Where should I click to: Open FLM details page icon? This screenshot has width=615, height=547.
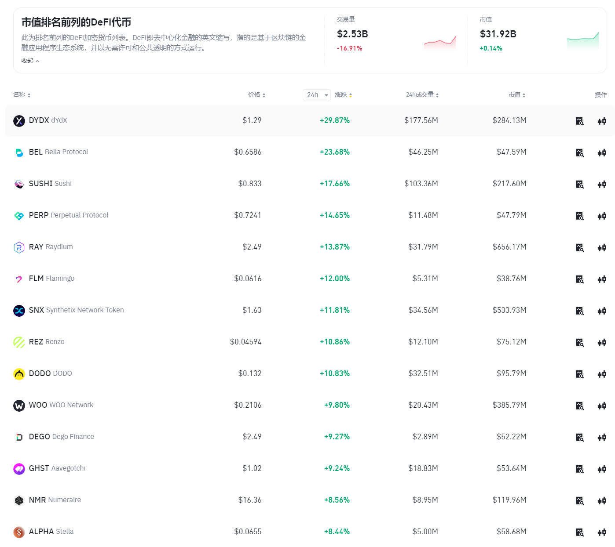point(580,279)
